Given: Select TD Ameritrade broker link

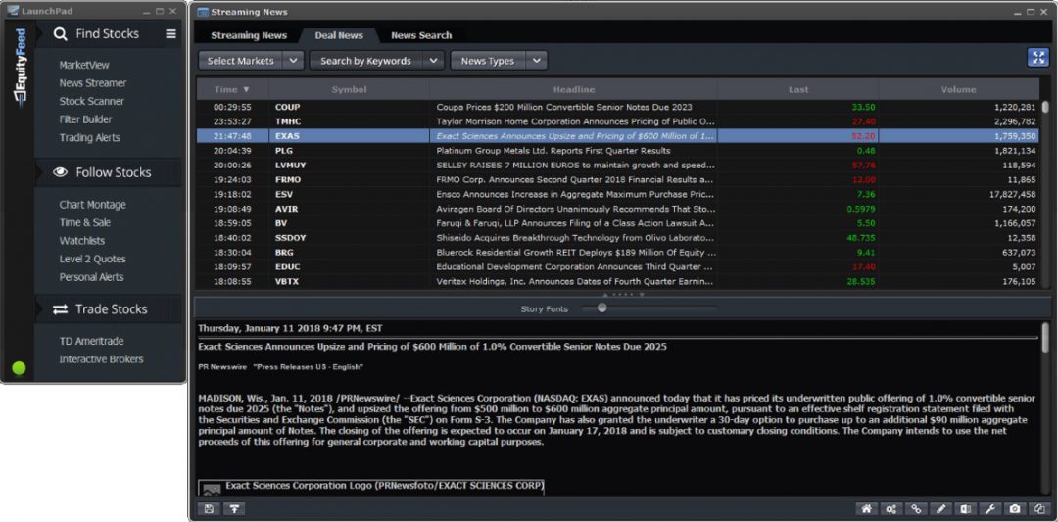Looking at the screenshot, I should pos(91,341).
